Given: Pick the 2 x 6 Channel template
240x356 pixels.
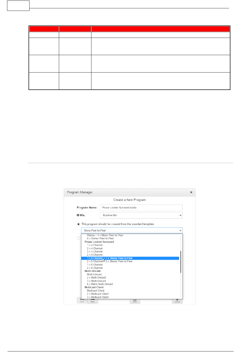Looking at the screenshot, I should [x=95, y=255].
